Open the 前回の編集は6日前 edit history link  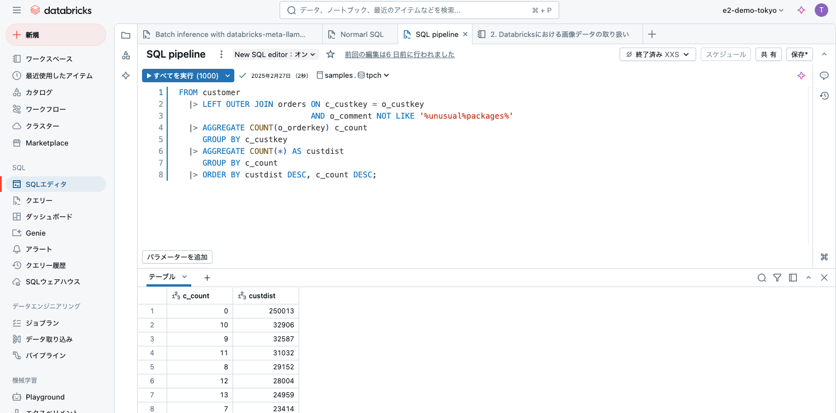pos(400,54)
